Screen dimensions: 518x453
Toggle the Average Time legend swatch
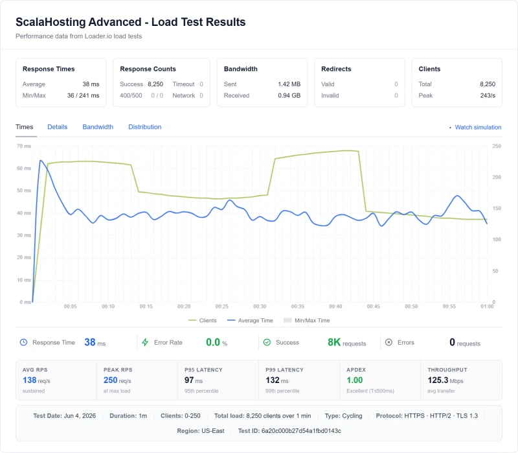click(x=231, y=320)
